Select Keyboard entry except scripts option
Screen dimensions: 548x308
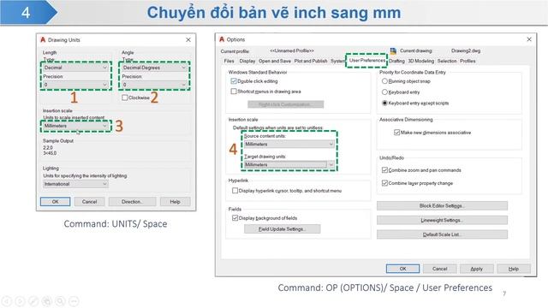pyautogui.click(x=384, y=103)
